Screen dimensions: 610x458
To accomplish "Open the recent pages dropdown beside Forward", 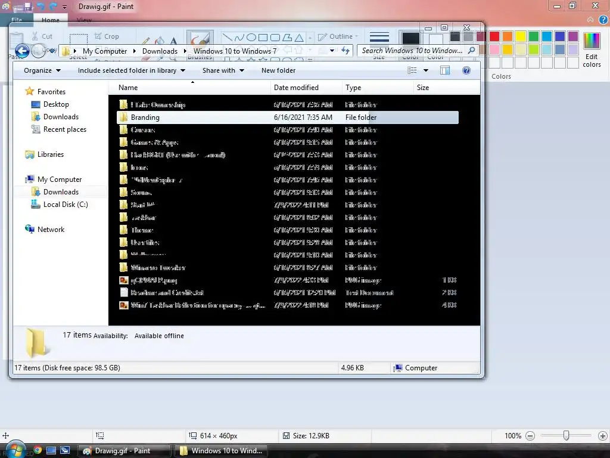I will click(x=52, y=51).
